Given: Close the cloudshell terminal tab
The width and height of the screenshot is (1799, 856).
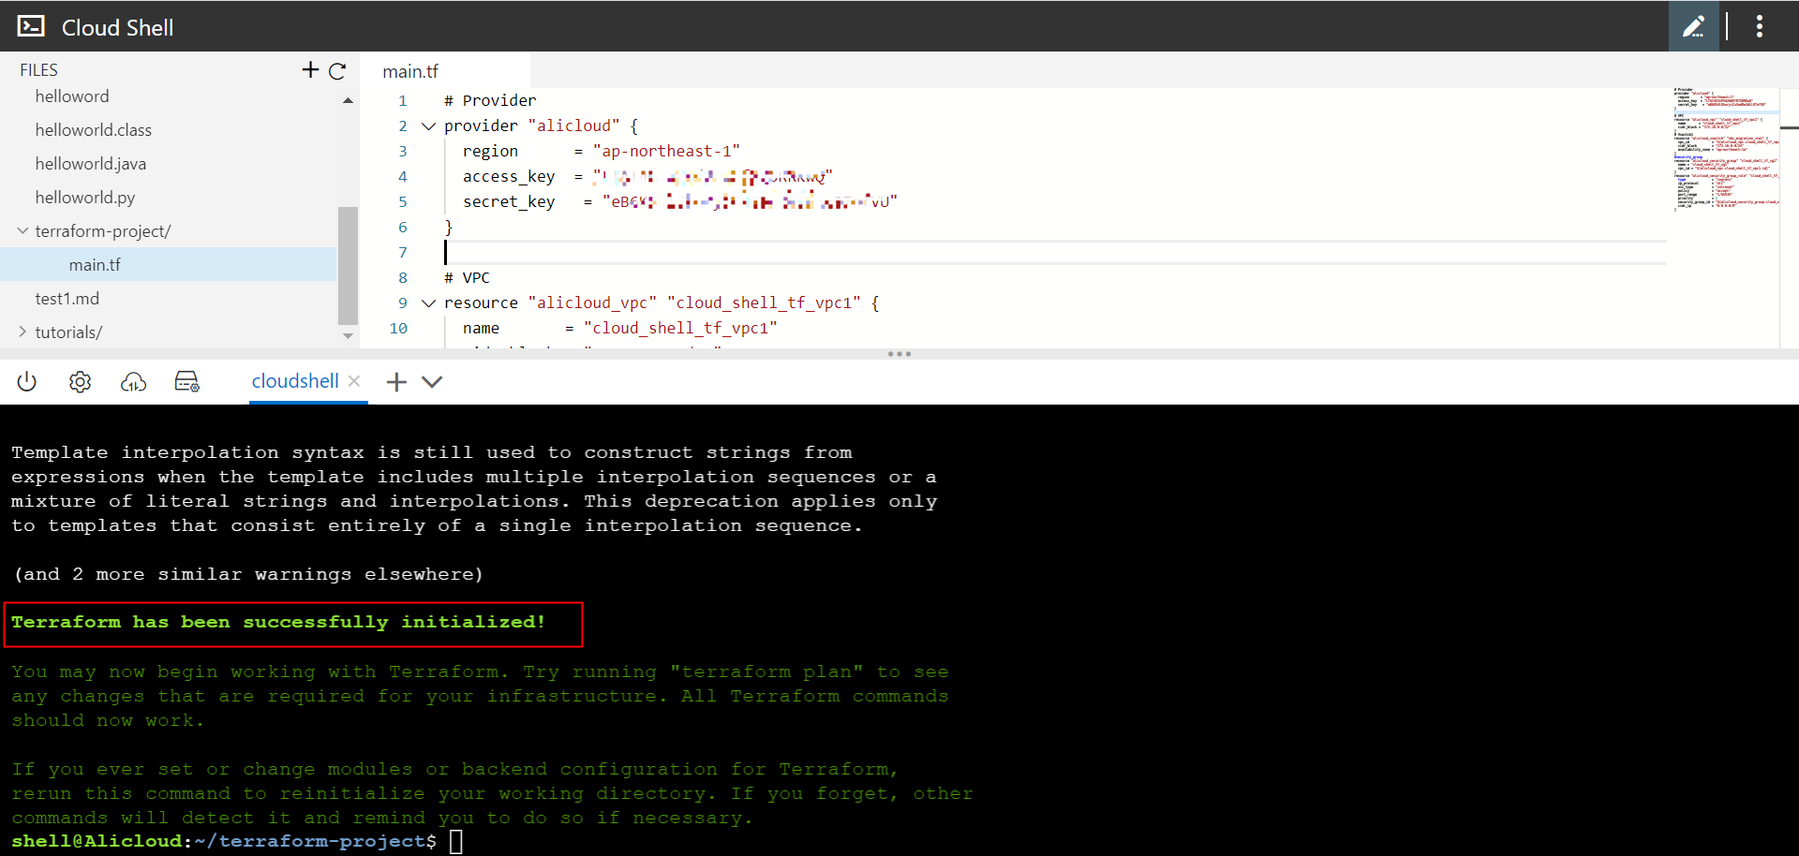Looking at the screenshot, I should [x=354, y=380].
